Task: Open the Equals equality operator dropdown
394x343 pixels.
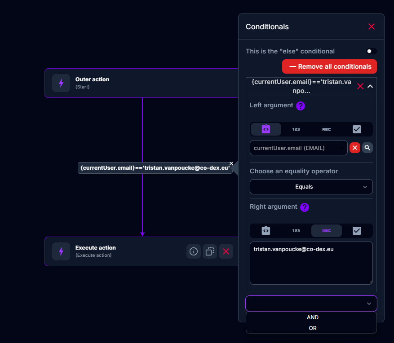Action: click(311, 187)
